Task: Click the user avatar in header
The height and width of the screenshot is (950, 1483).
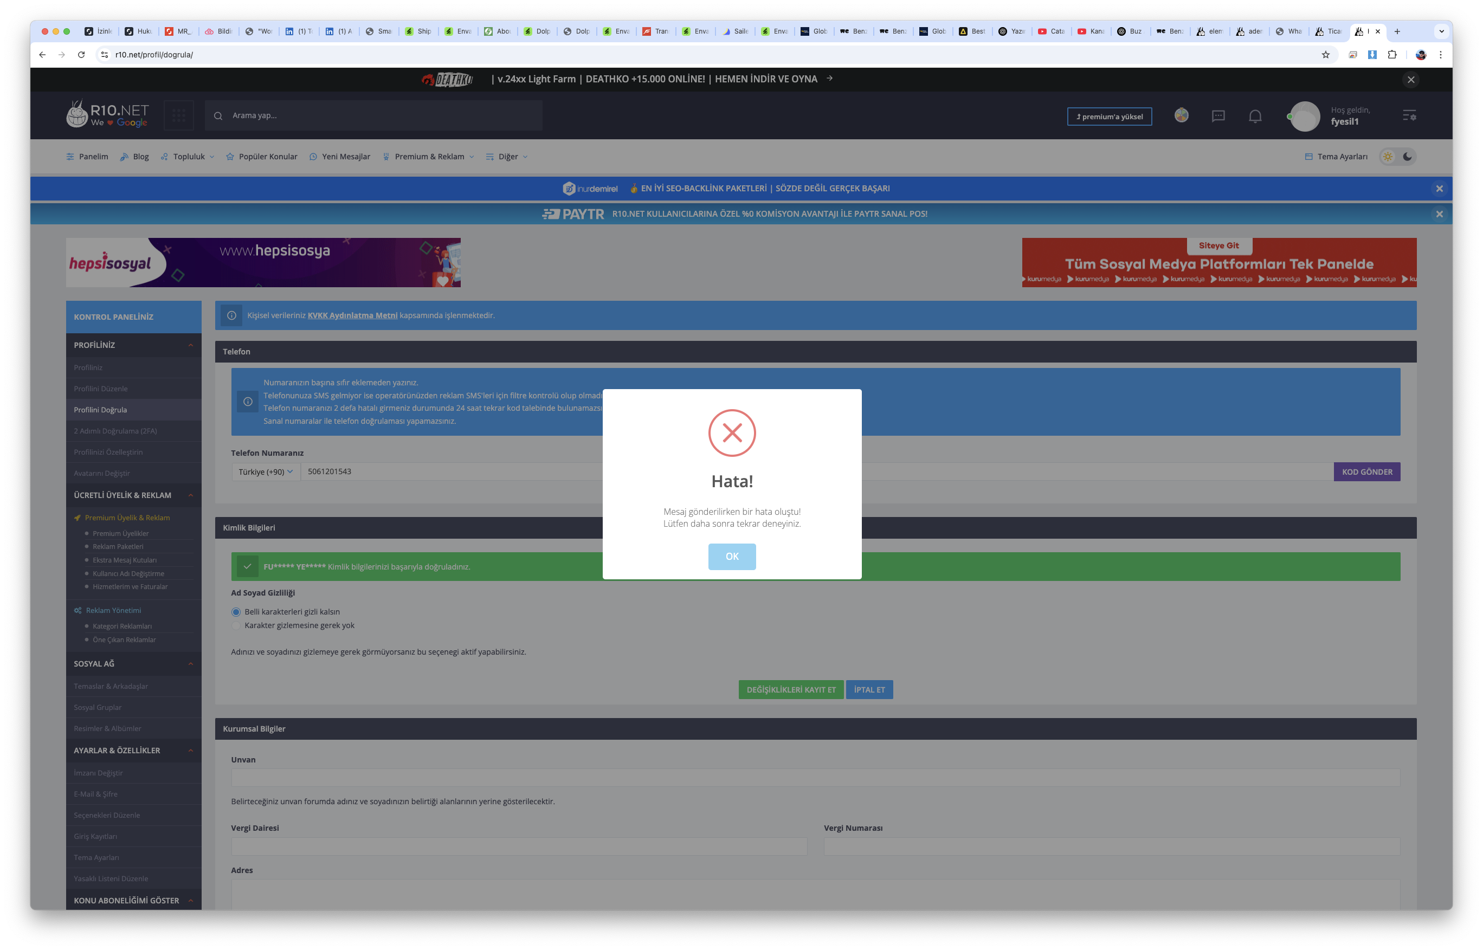Action: pos(1305,116)
